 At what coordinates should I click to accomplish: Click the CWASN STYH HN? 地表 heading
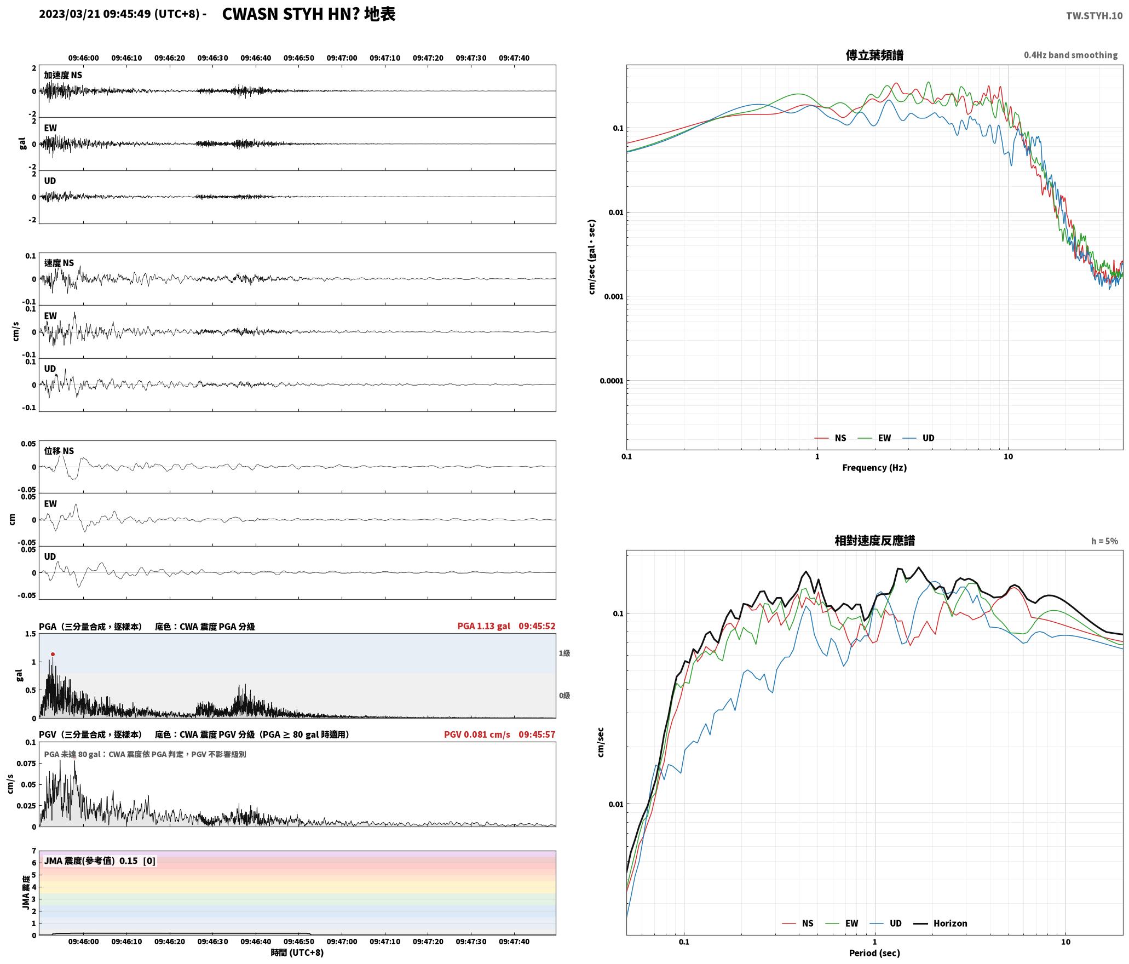(x=308, y=14)
